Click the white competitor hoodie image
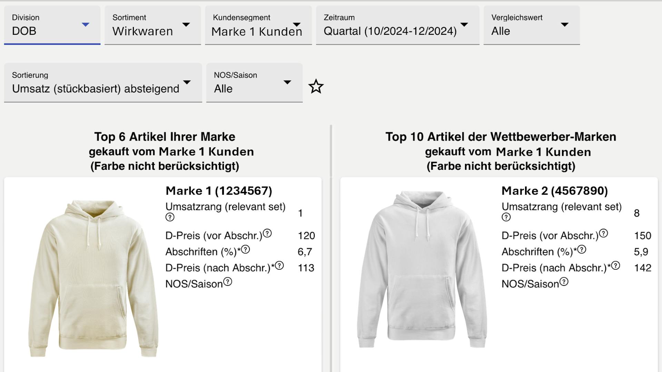 (x=422, y=269)
